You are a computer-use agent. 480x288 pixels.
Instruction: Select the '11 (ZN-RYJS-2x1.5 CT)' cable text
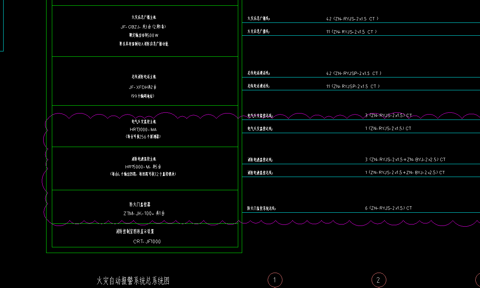tap(352, 32)
